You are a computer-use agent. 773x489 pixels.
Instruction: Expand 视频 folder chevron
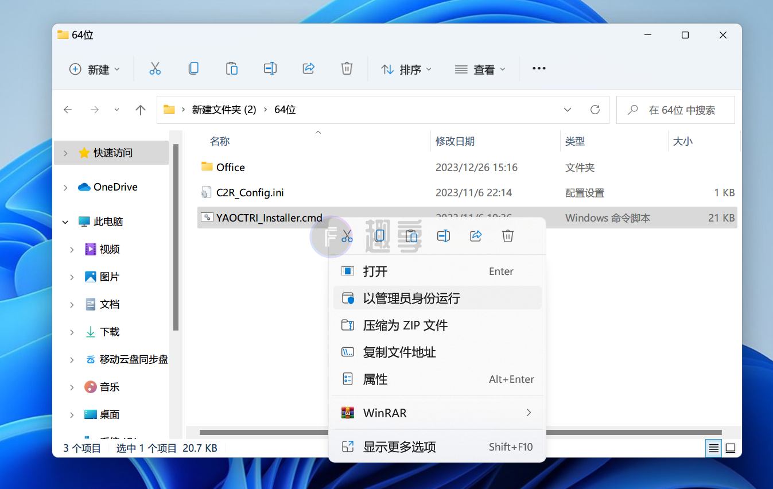pos(72,249)
